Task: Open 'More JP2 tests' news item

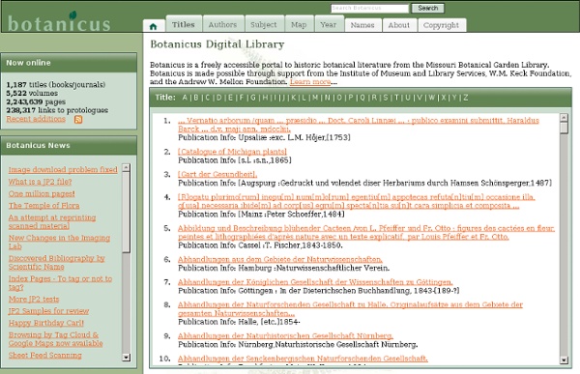Action: coord(34,299)
